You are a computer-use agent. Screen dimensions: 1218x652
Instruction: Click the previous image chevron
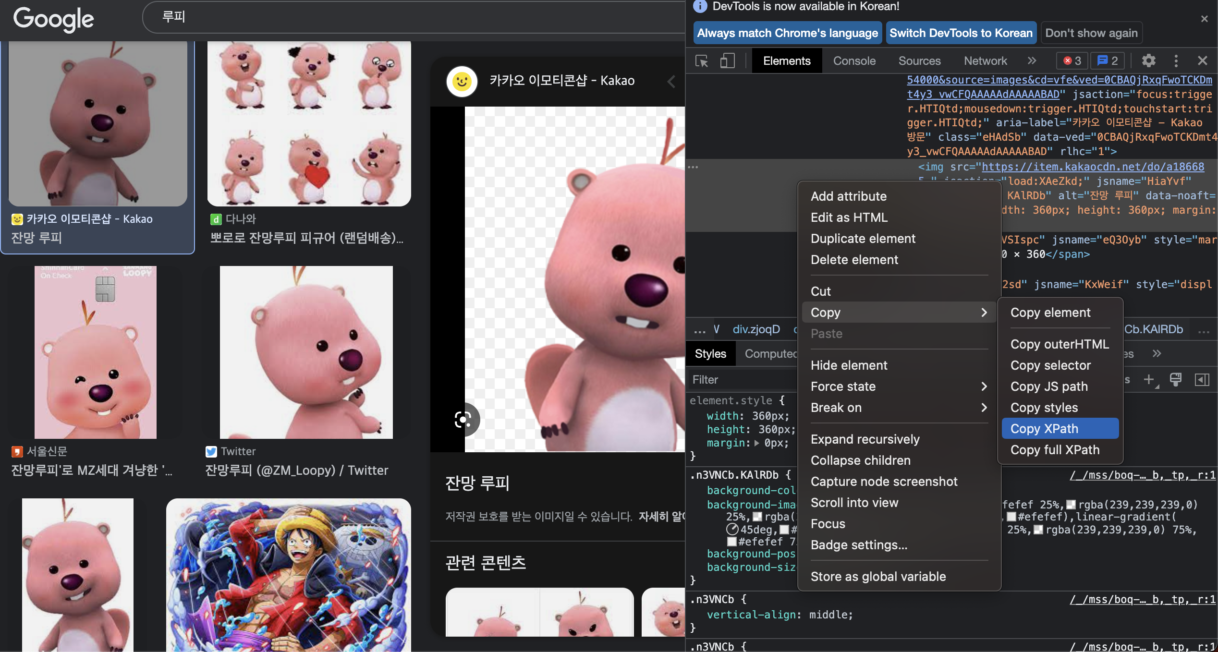[x=671, y=82]
